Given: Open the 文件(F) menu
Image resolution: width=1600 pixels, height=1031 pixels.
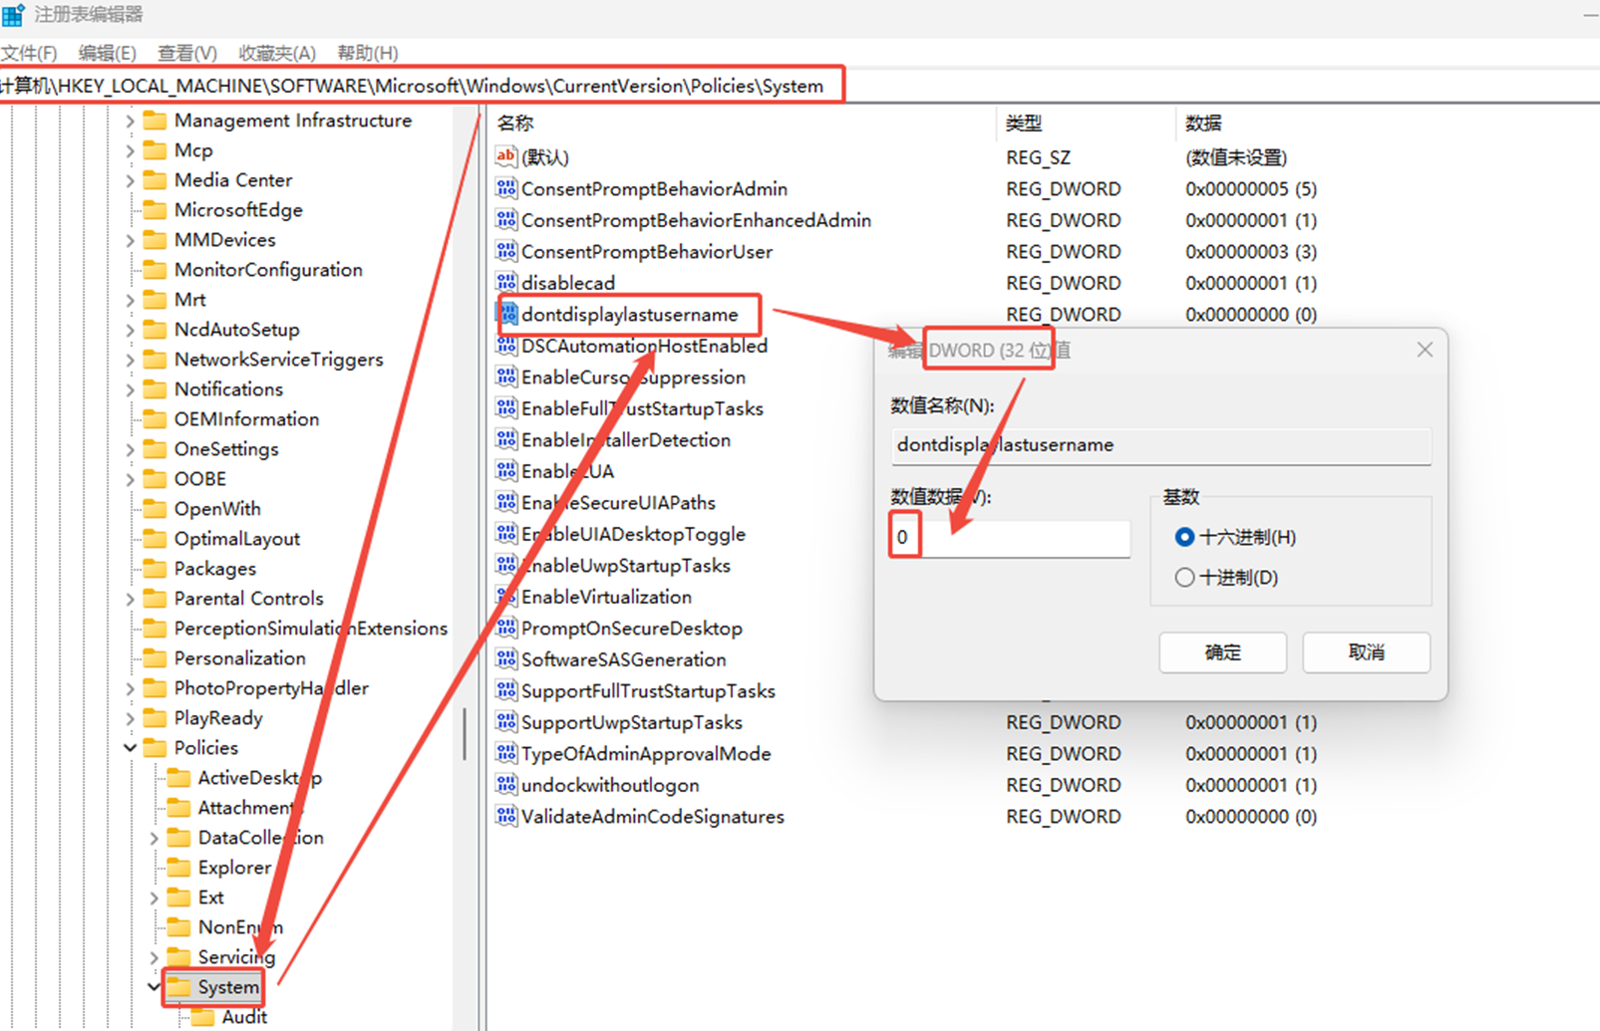Looking at the screenshot, I should [29, 53].
